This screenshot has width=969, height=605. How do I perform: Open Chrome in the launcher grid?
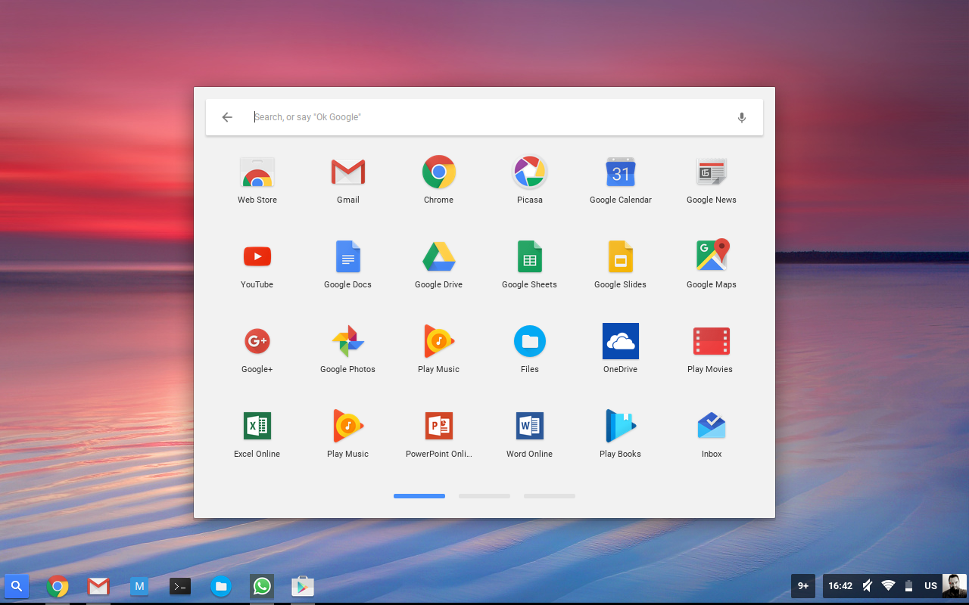coord(439,180)
